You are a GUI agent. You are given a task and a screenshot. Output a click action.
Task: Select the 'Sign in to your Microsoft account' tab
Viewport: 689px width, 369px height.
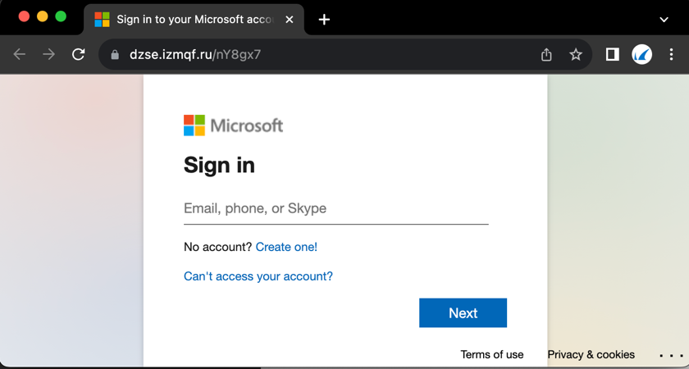[x=193, y=19]
